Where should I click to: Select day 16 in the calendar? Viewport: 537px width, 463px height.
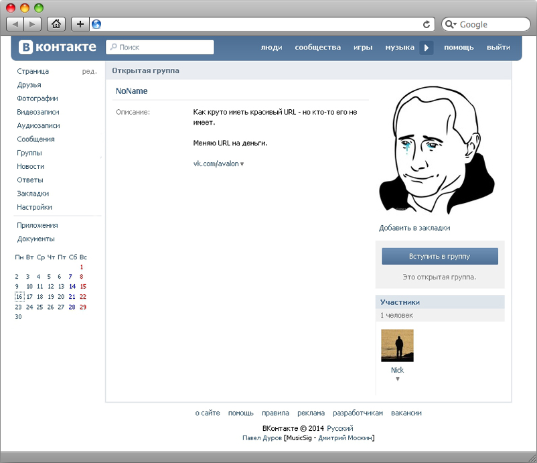[x=19, y=297]
